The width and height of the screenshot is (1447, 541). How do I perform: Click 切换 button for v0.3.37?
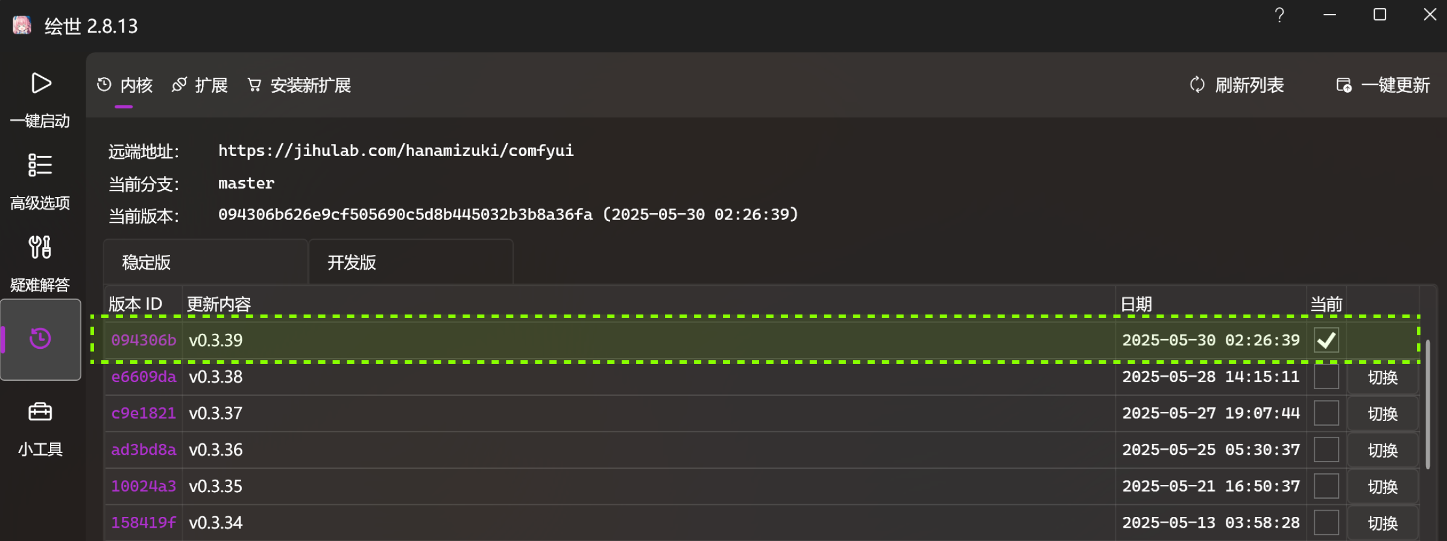point(1382,414)
